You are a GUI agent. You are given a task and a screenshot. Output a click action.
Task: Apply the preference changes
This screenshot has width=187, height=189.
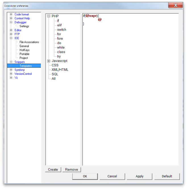pyautogui.click(x=140, y=176)
